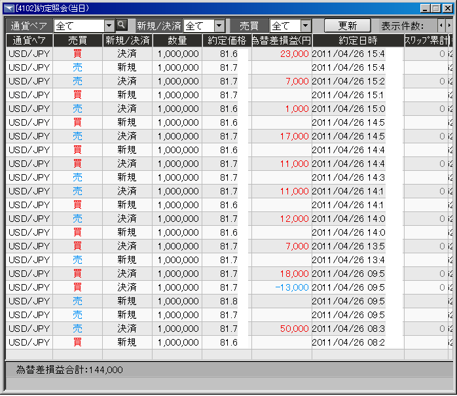Sort by the 約定日時 column header

(x=357, y=40)
